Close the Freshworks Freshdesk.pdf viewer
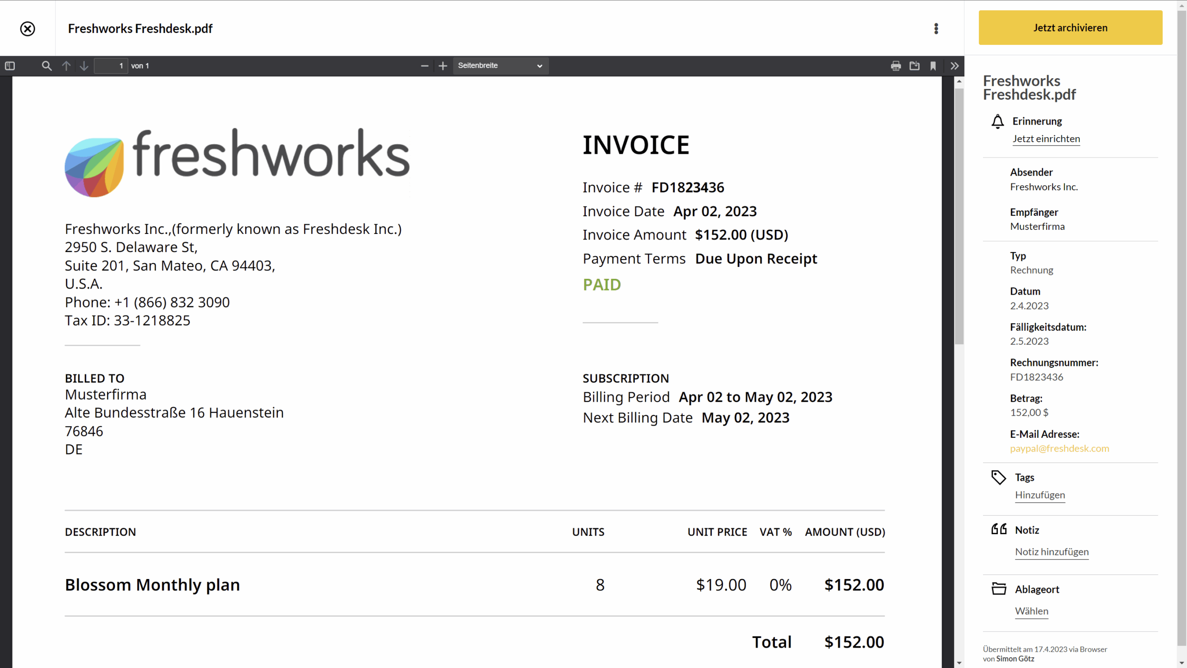This screenshot has width=1187, height=668. pyautogui.click(x=27, y=29)
